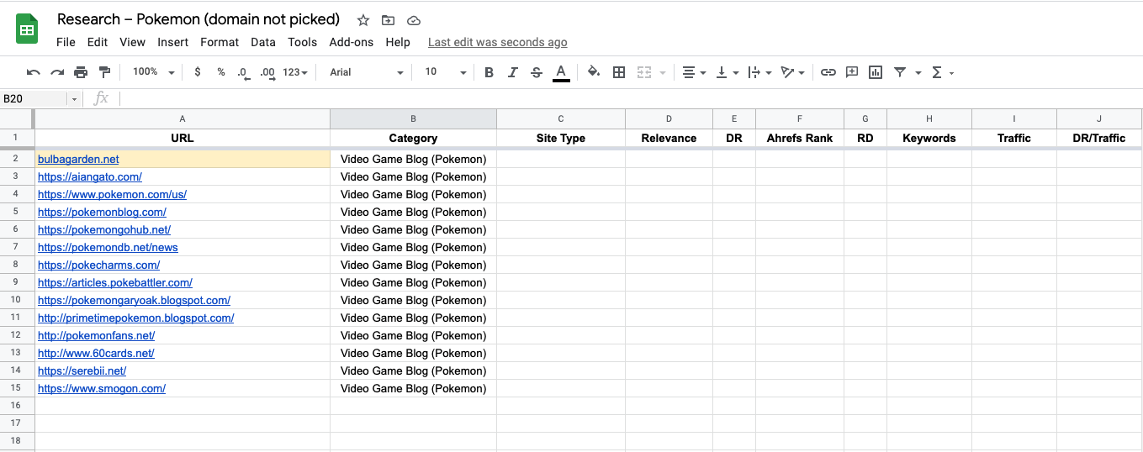Create a filter

point(900,72)
